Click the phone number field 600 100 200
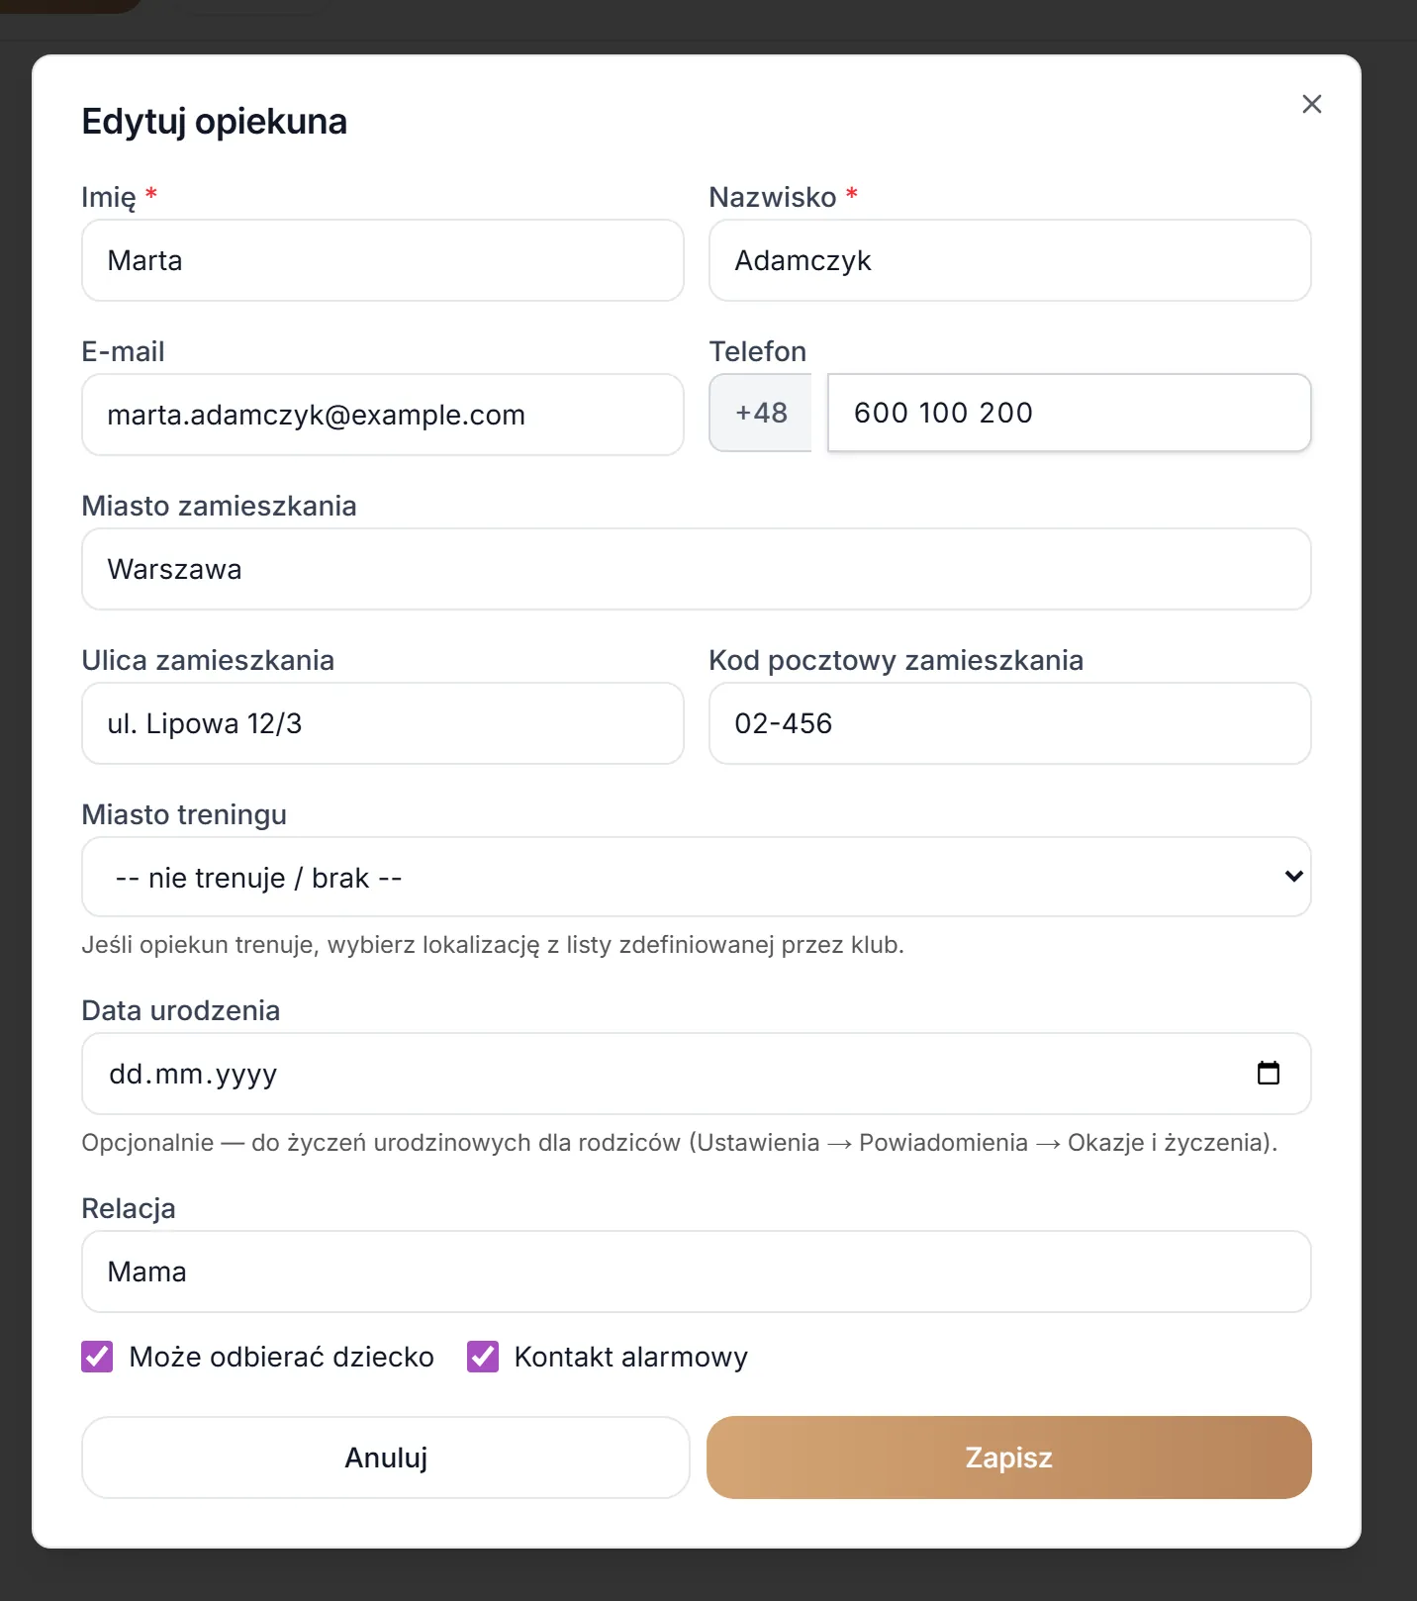 click(x=1070, y=413)
